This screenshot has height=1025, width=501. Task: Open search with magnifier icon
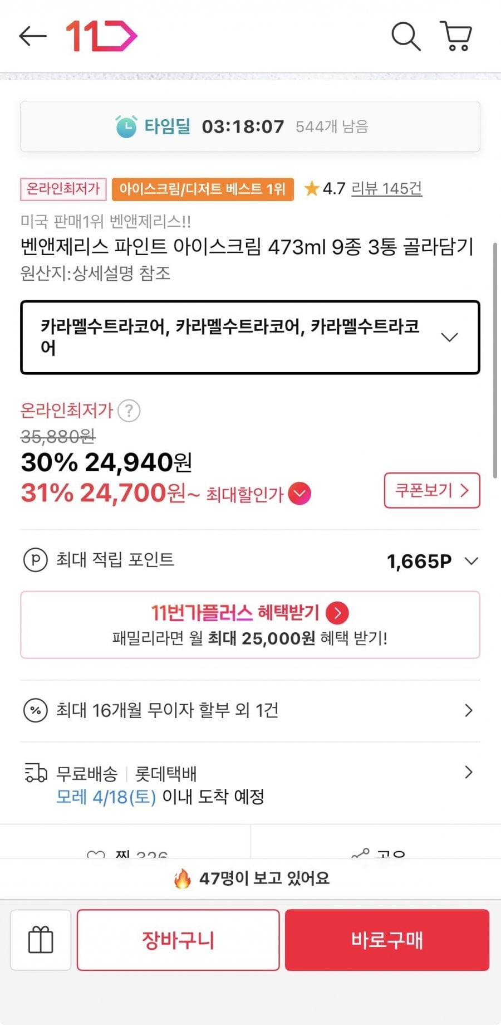tap(405, 37)
